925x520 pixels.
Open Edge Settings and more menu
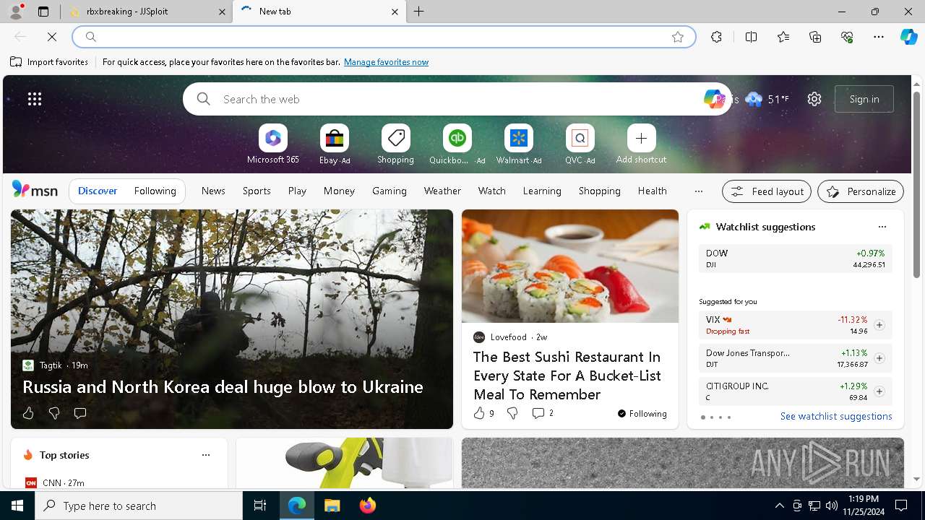pyautogui.click(x=879, y=37)
